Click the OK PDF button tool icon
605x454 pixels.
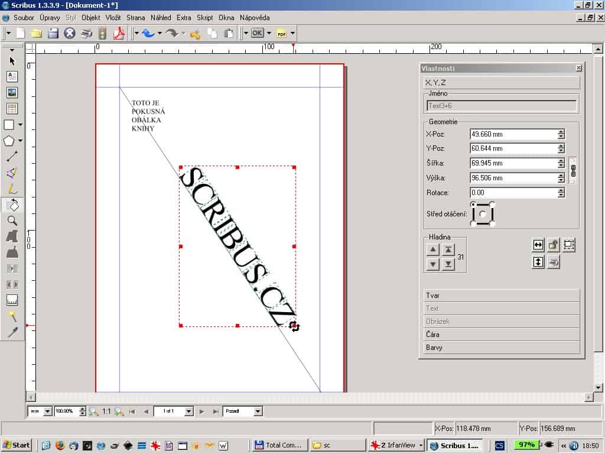point(258,33)
